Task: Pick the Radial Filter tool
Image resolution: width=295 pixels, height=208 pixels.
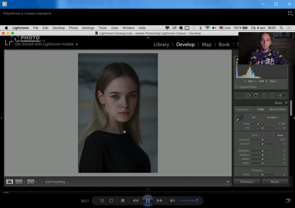Action: (x=272, y=95)
